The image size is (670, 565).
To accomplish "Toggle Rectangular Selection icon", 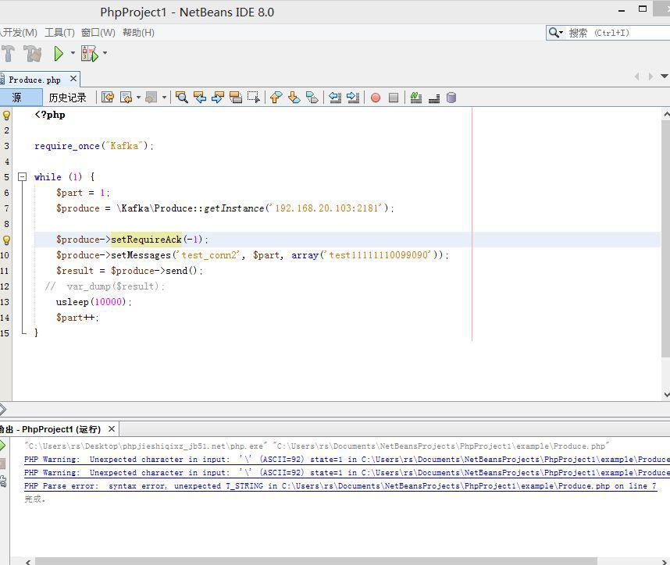I will click(x=254, y=98).
